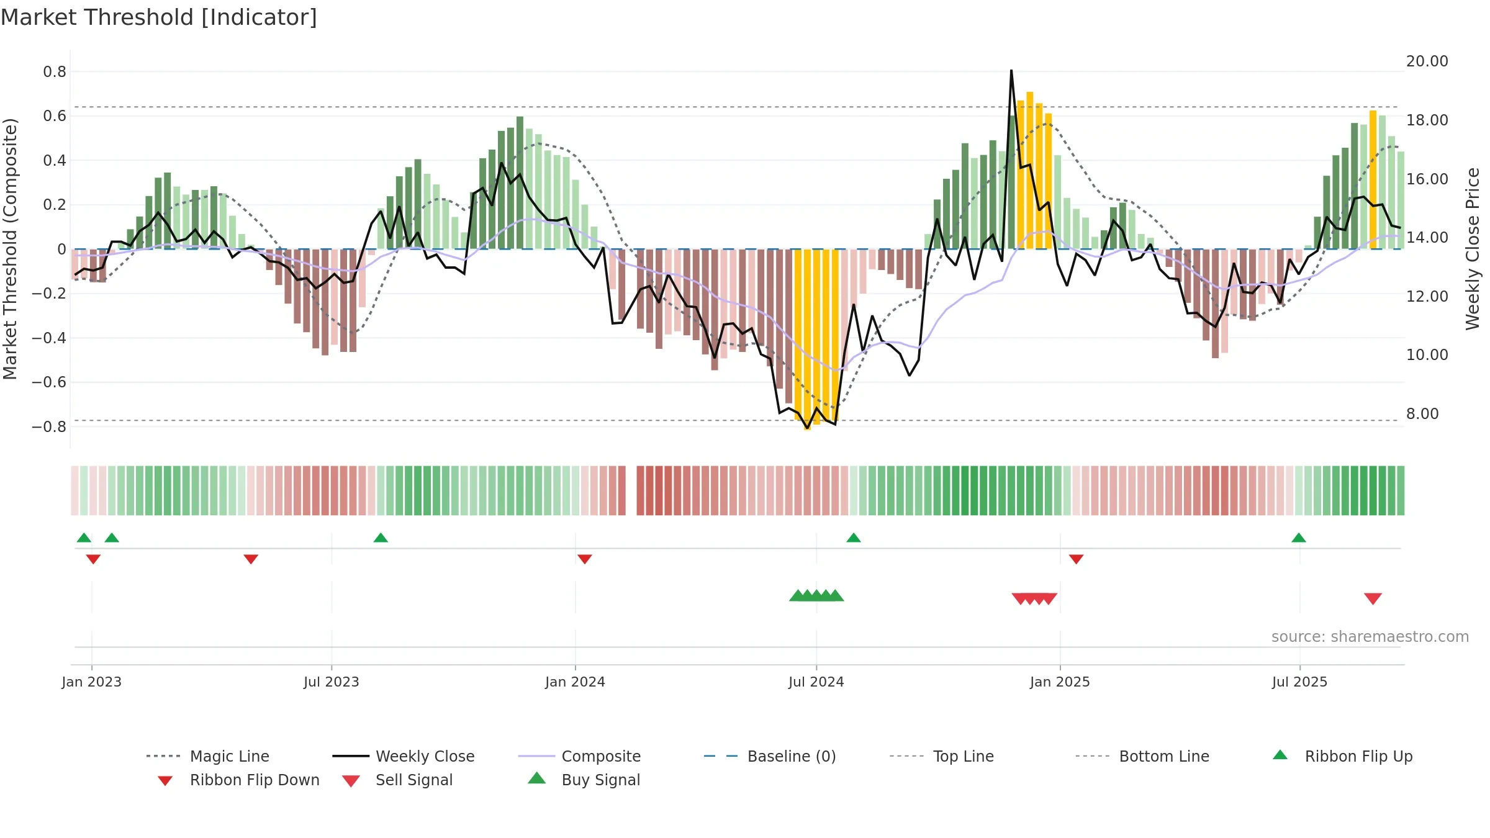Click the ribbon flip down marker after Jan 2025
Image resolution: width=1490 pixels, height=838 pixels.
(x=1077, y=559)
